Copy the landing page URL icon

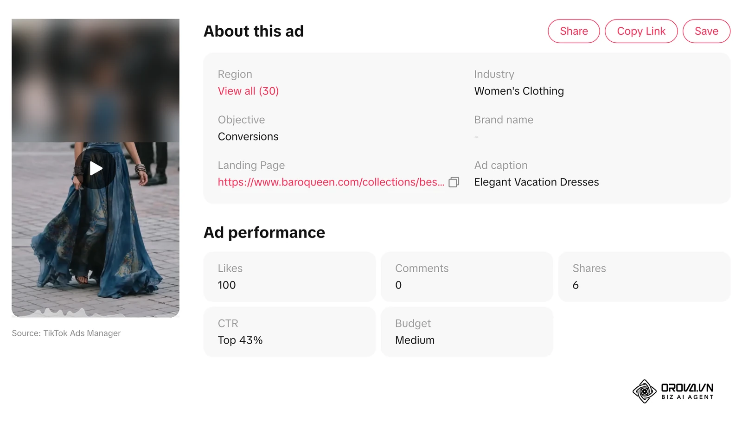[x=454, y=182]
